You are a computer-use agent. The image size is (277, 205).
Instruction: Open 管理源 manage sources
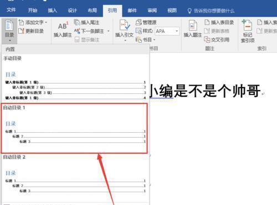pyautogui.click(x=146, y=22)
